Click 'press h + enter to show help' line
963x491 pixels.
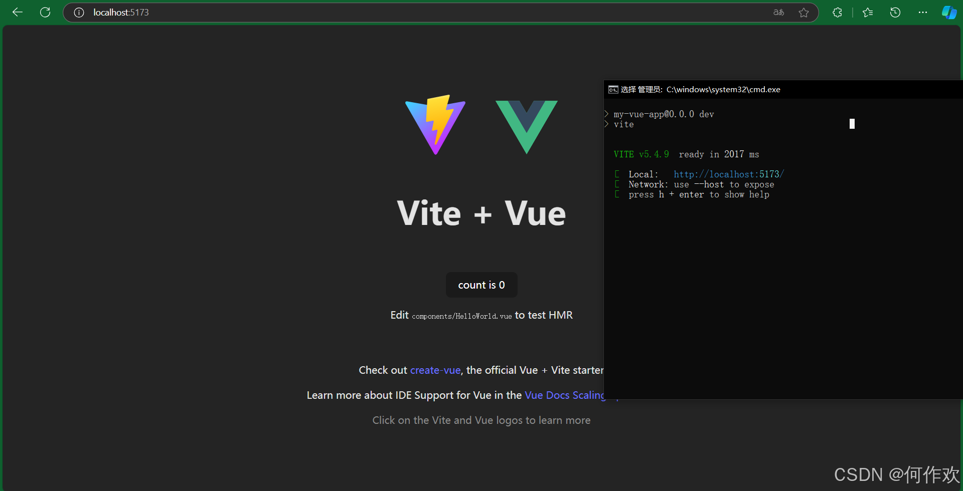(699, 194)
